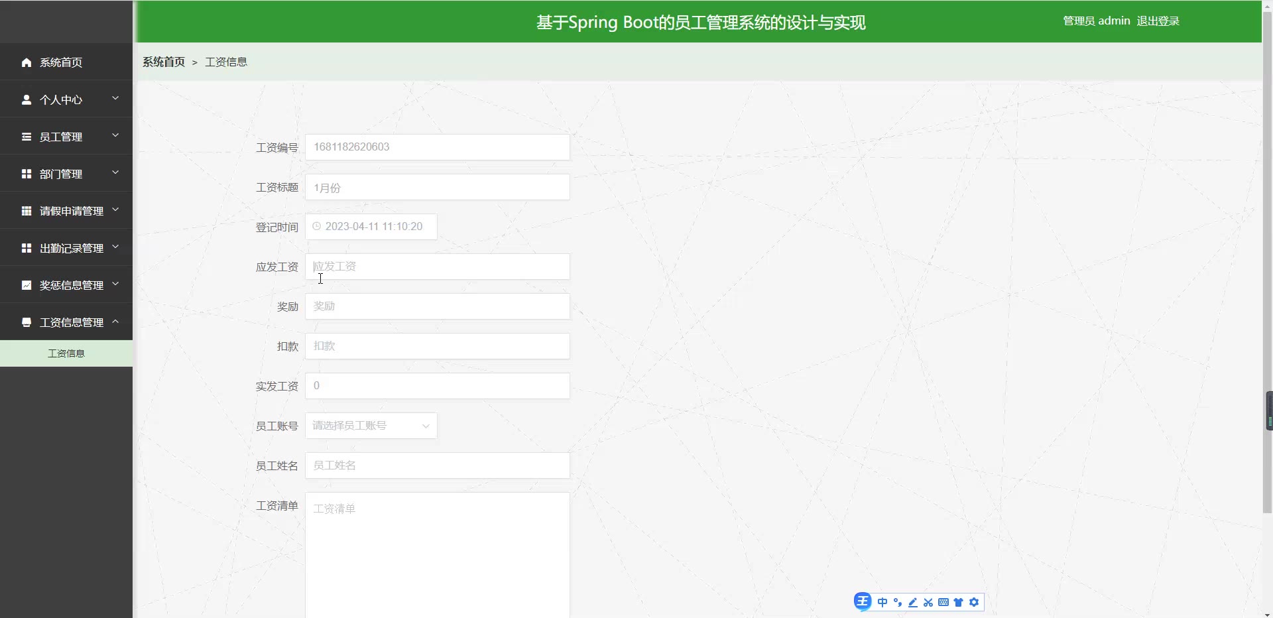Click the page title 基于Spring Boot的员工管理系统的设计与实现

pos(701,23)
